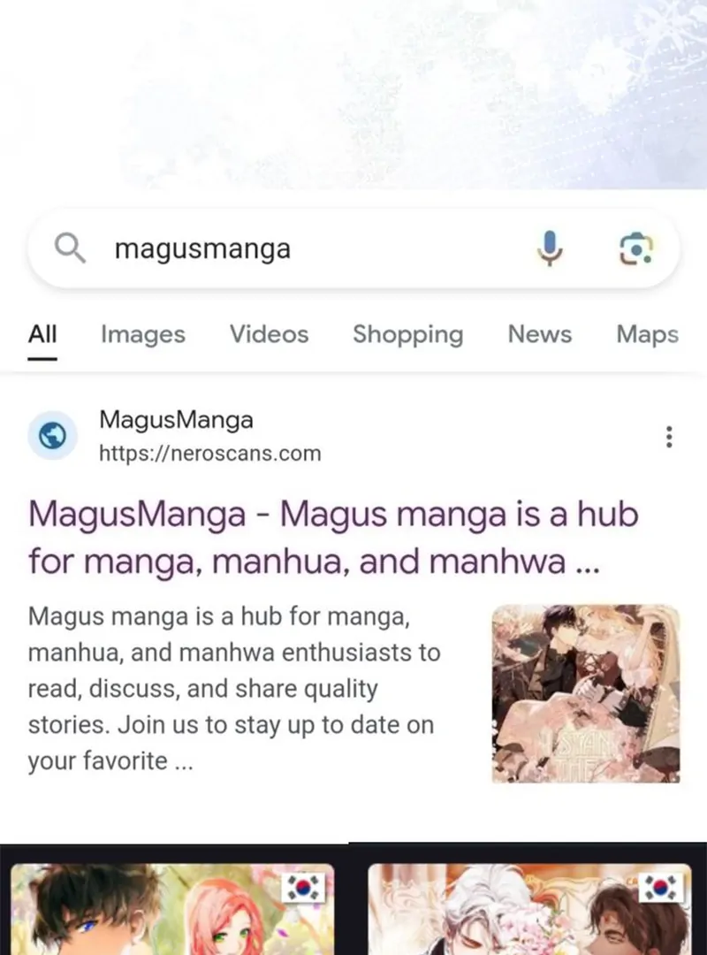Click the magnifying glass search icon
The width and height of the screenshot is (707, 955).
70,248
